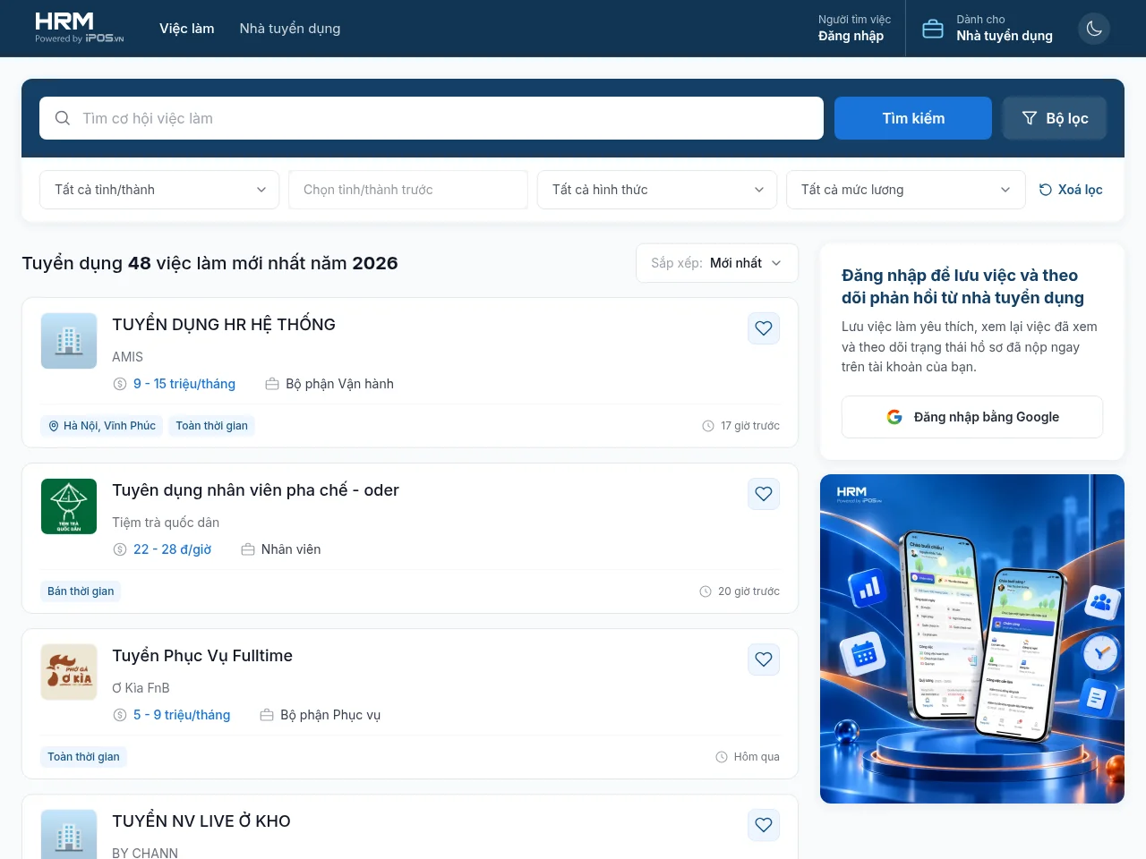Click briefcase icon beside Bộ phận Phục vụ
This screenshot has height=859, width=1146.
pos(267,715)
